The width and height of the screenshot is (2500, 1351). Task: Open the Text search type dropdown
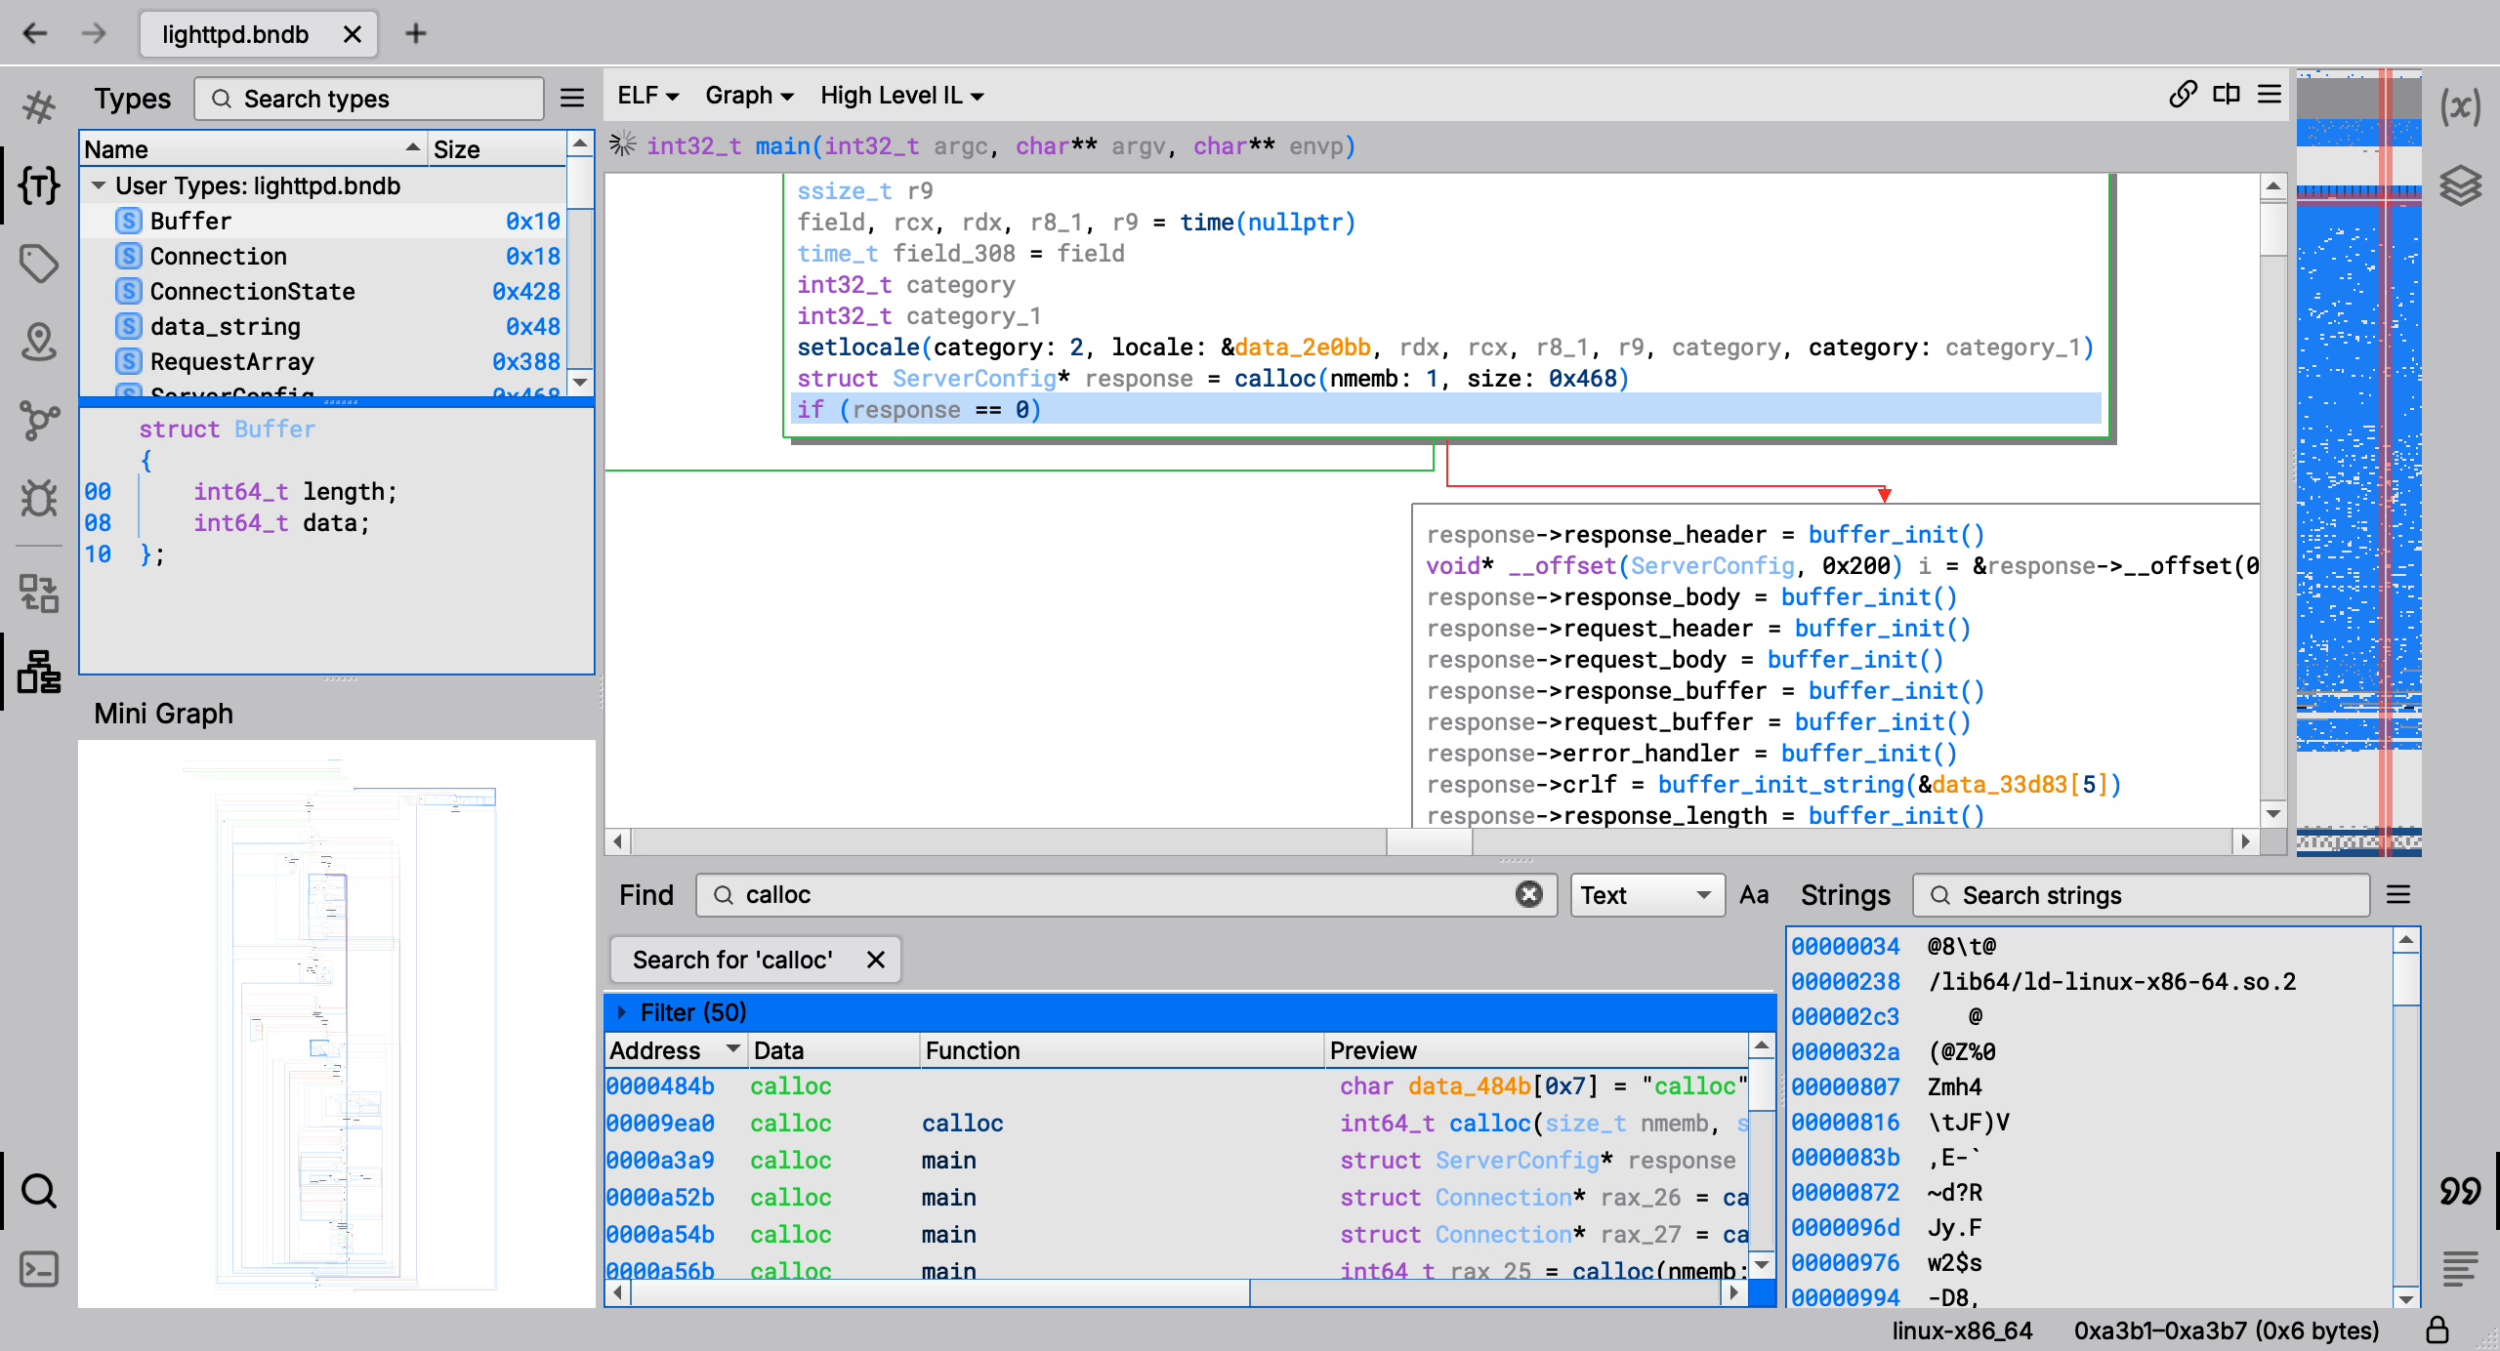(x=1646, y=895)
